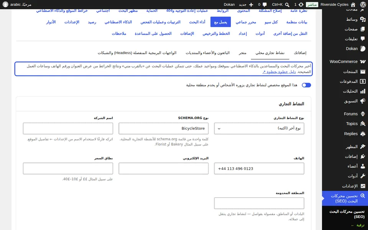Open the كتل سيو navigation link
Screen dimensions: 368x230
pyautogui.click(x=271, y=22)
